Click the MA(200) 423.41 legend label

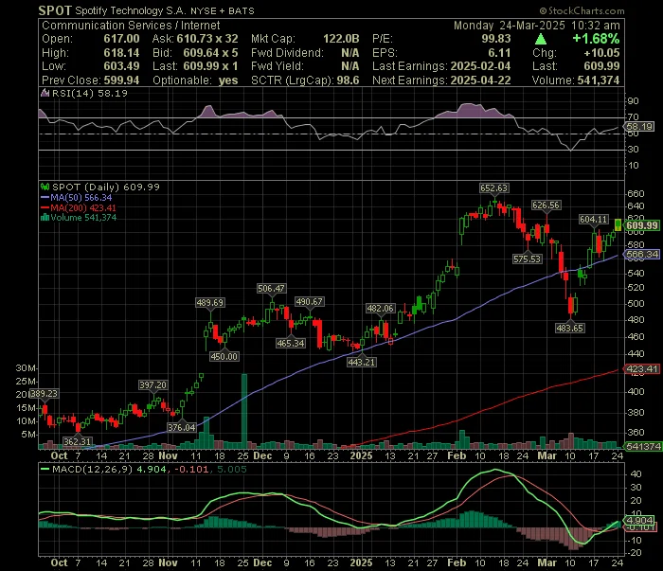(83, 207)
